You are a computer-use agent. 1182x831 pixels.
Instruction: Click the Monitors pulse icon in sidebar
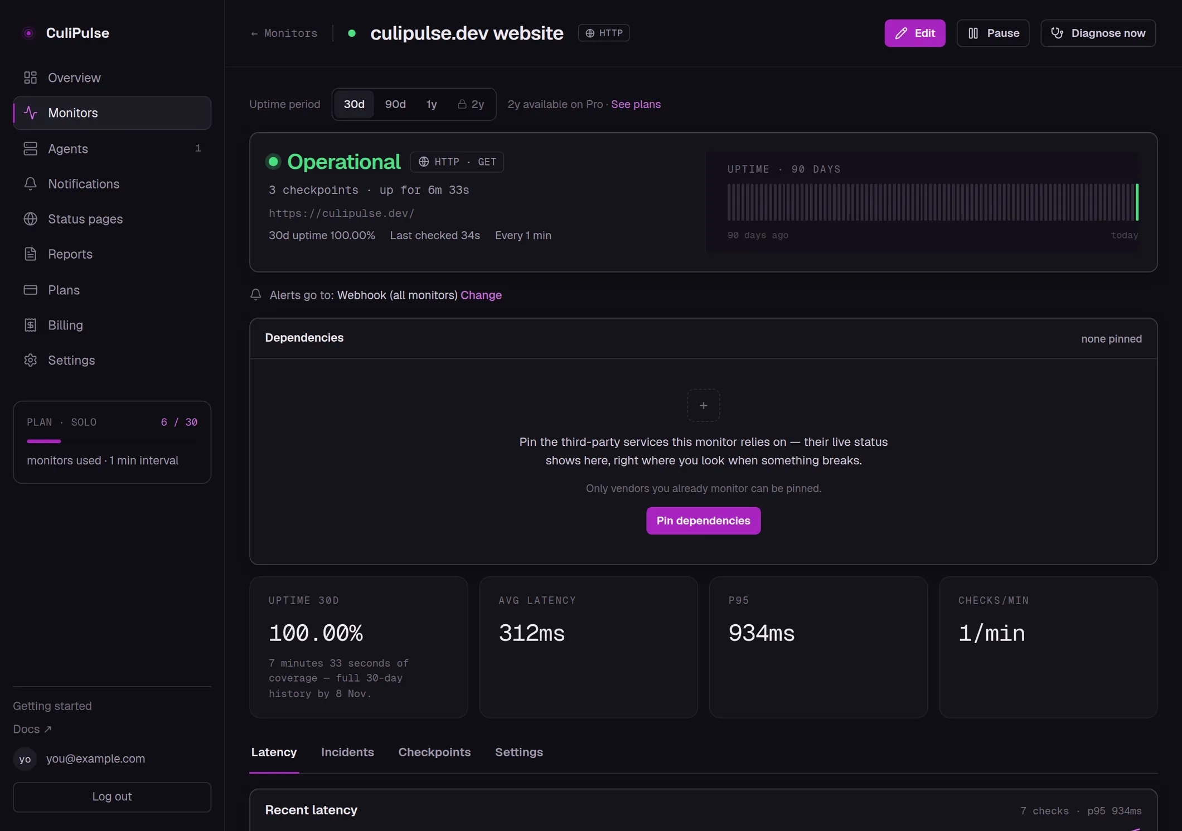[x=30, y=113]
